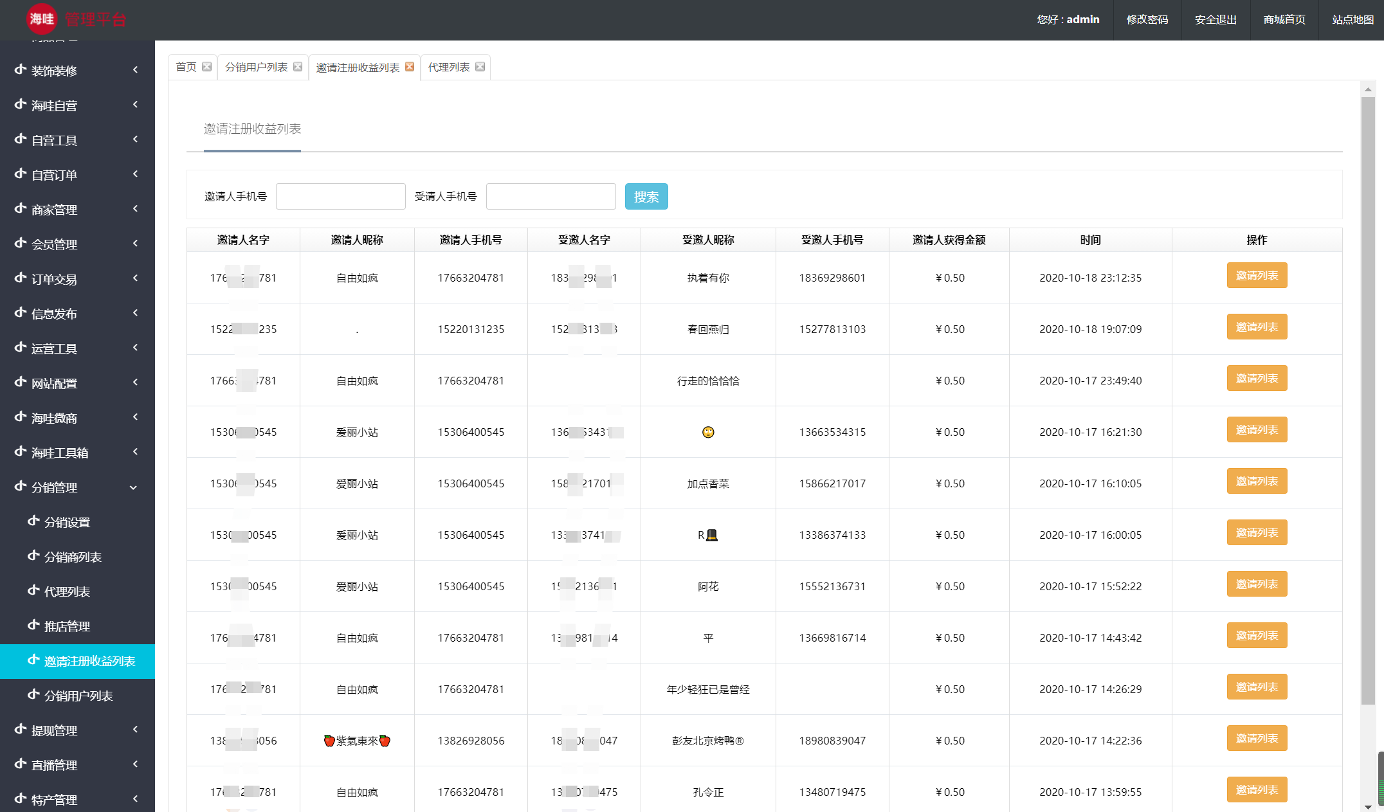1384x812 pixels.
Task: Click 修改密码 in the top bar
Action: 1147,20
